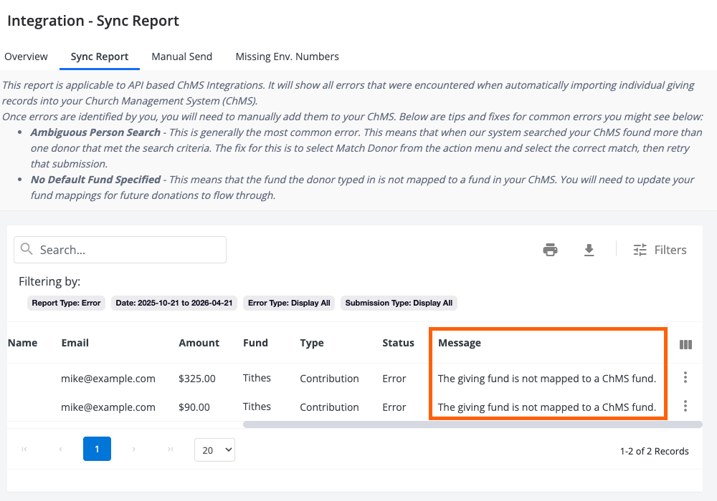Select page 1 in pagination
Screen dimensions: 717x501
(97, 449)
